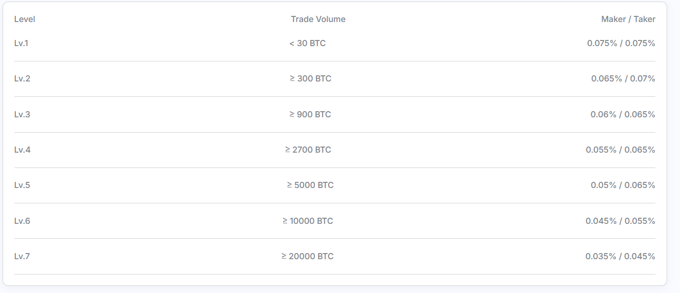
Task: Click the 0.035% / 0.045% fee value
Action: 621,256
